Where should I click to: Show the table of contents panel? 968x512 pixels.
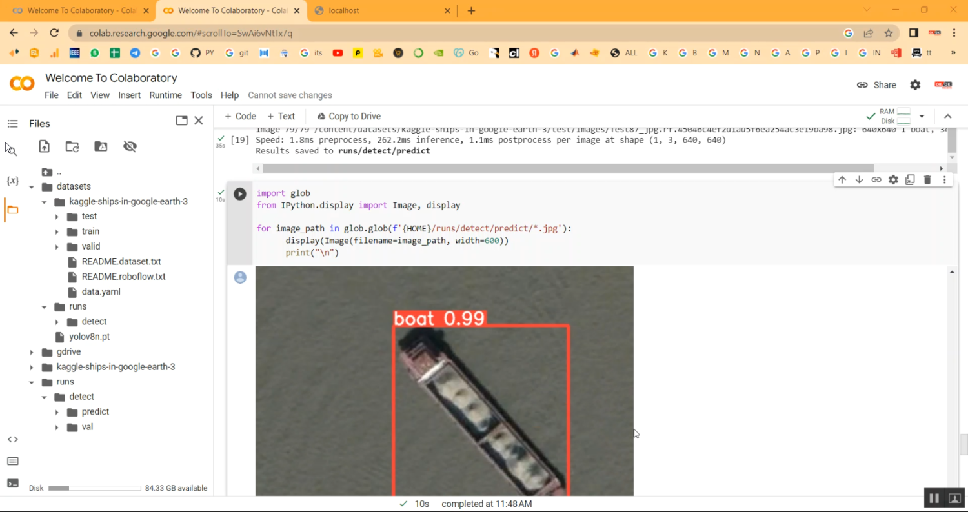[12, 124]
